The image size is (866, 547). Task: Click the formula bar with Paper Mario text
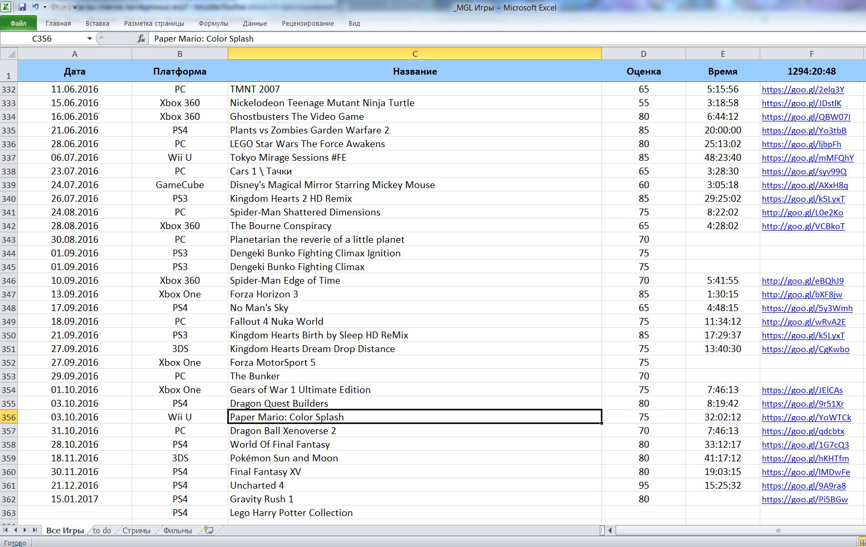click(x=507, y=38)
